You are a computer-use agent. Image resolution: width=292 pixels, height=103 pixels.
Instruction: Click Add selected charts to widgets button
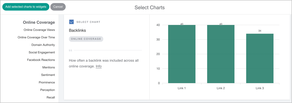pyautogui.click(x=26, y=7)
